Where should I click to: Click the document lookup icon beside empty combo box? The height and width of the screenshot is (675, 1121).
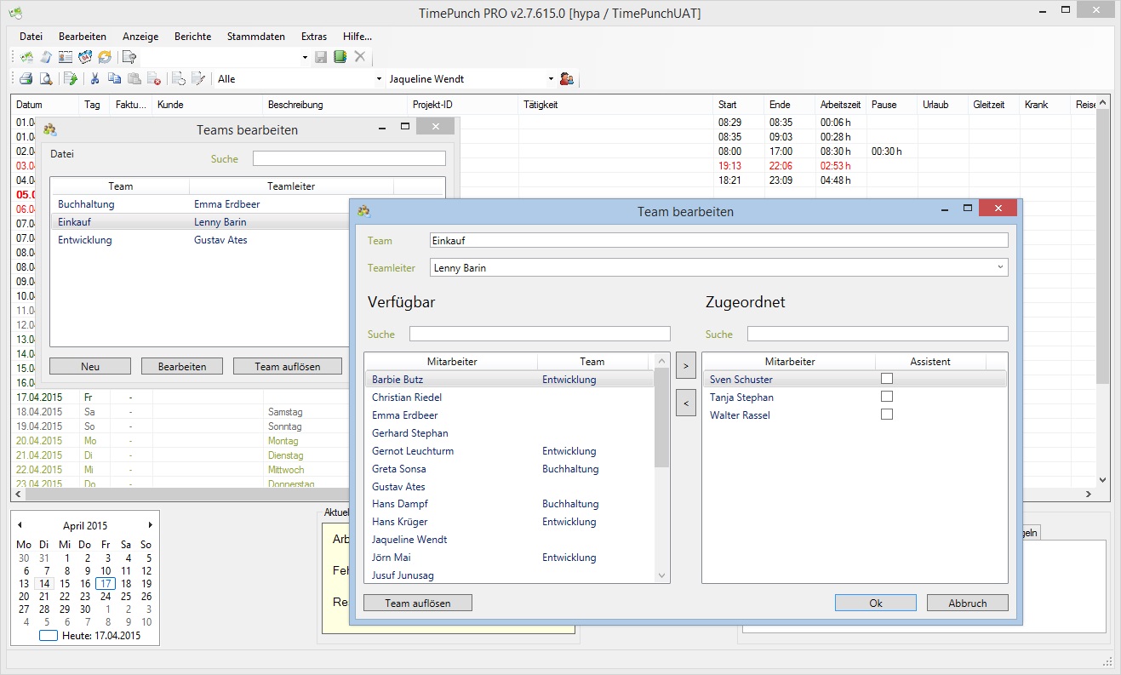coord(129,57)
